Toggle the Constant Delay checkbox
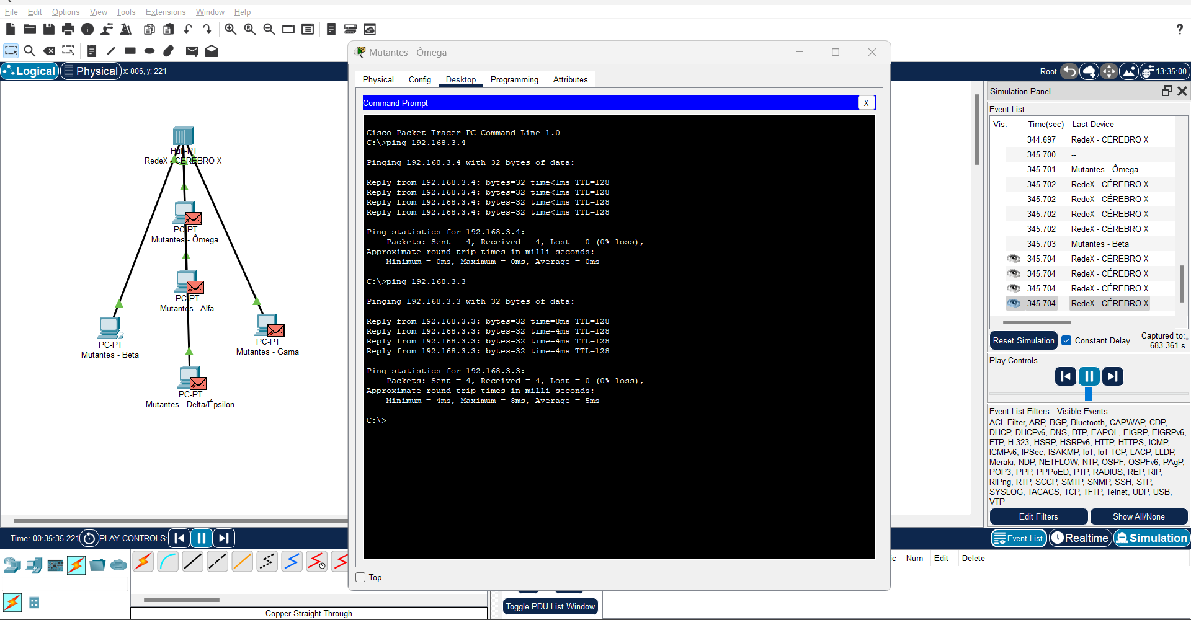1191x620 pixels. click(x=1067, y=340)
